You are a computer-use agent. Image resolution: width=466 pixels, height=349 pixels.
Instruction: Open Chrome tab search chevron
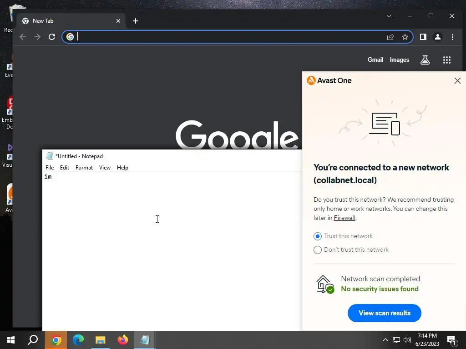389,16
